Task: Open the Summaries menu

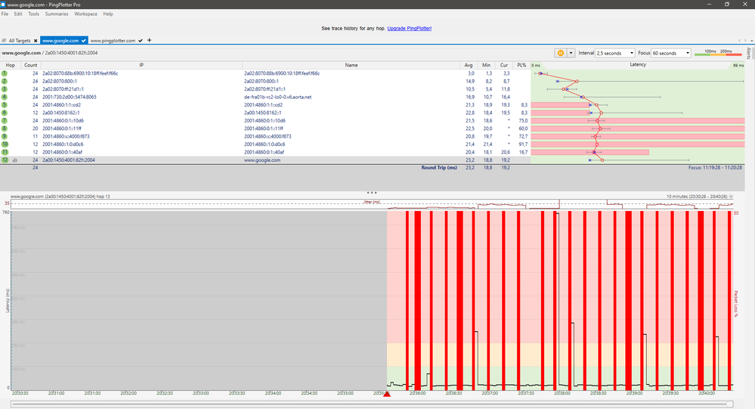Action: click(57, 14)
